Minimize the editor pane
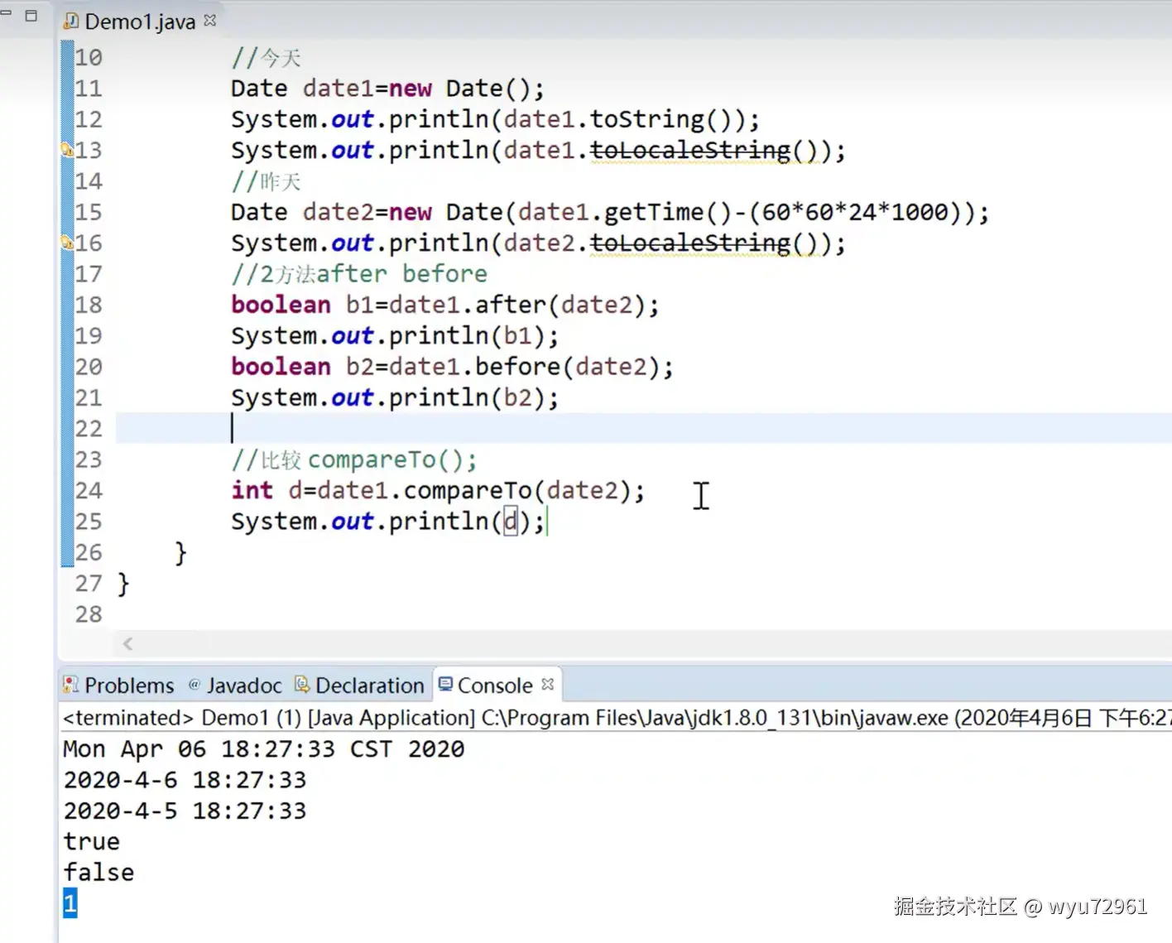Screen dimensions: 1172x943 (6, 13)
